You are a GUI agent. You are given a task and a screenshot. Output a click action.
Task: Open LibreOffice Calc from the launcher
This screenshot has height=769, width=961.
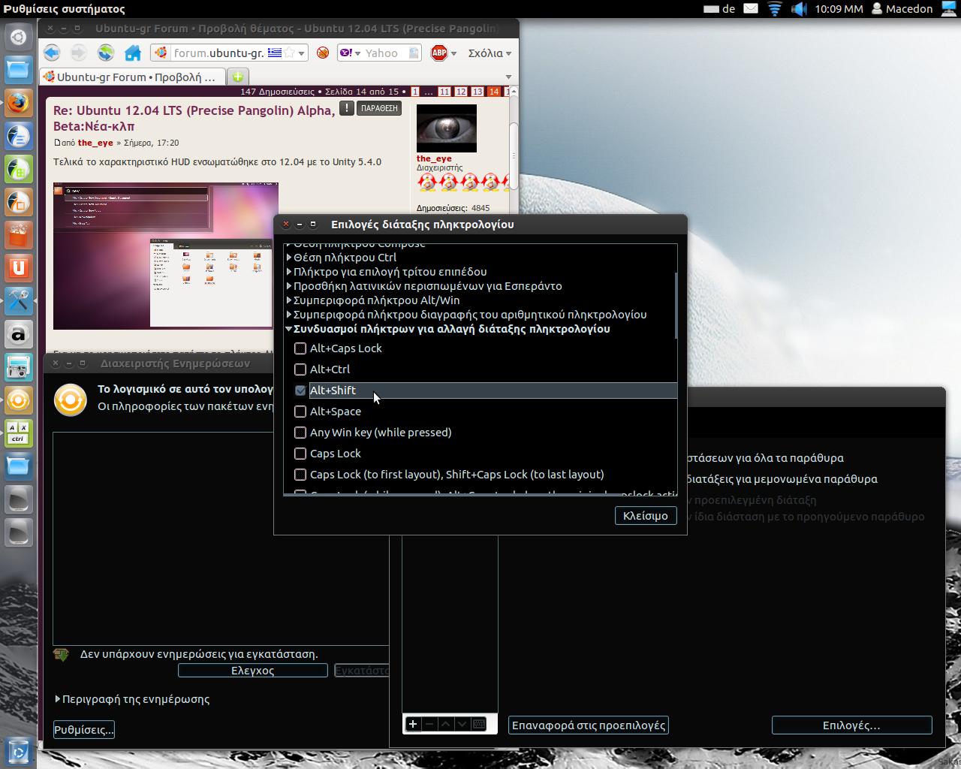point(18,169)
